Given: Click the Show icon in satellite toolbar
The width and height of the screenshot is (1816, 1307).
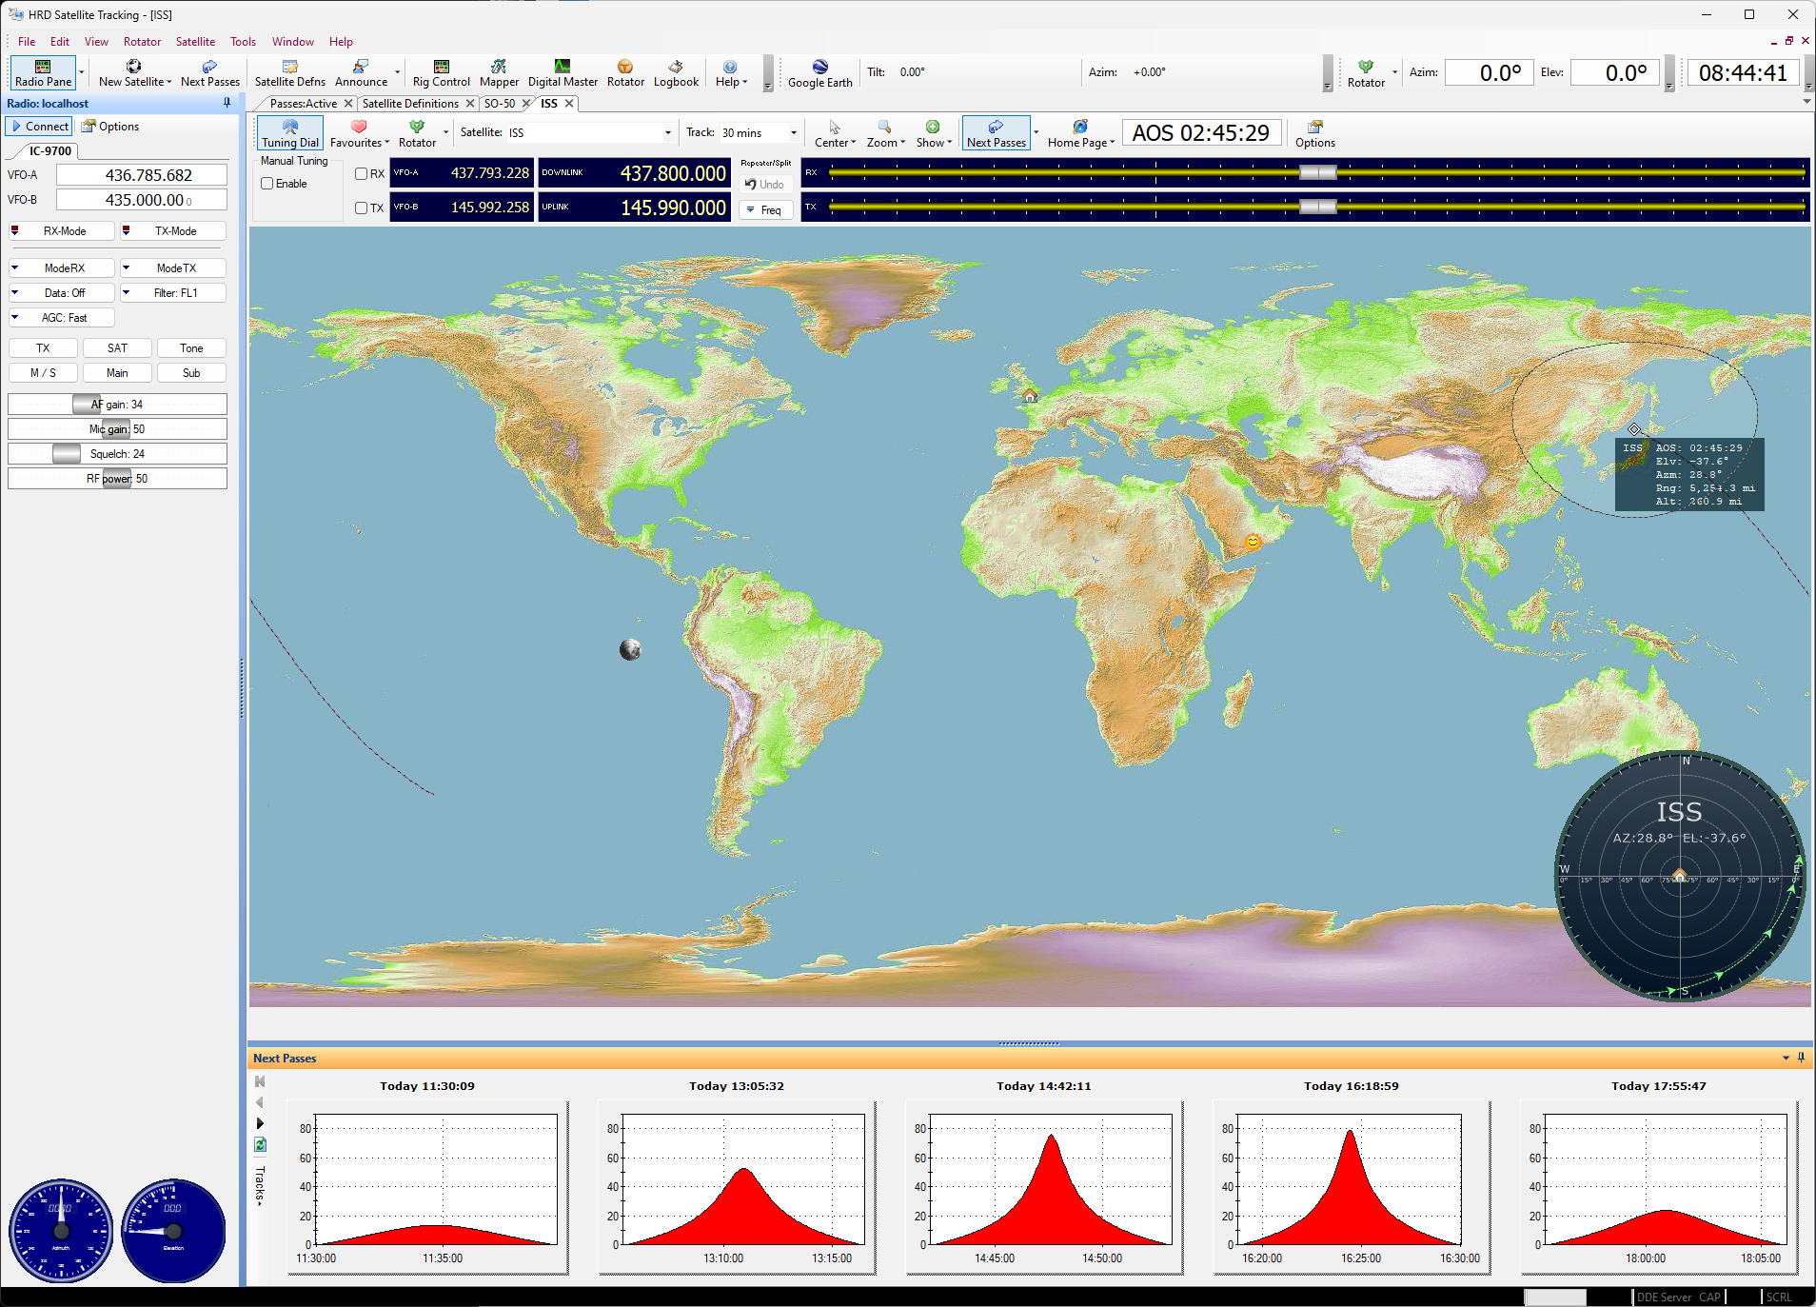Looking at the screenshot, I should tap(933, 133).
